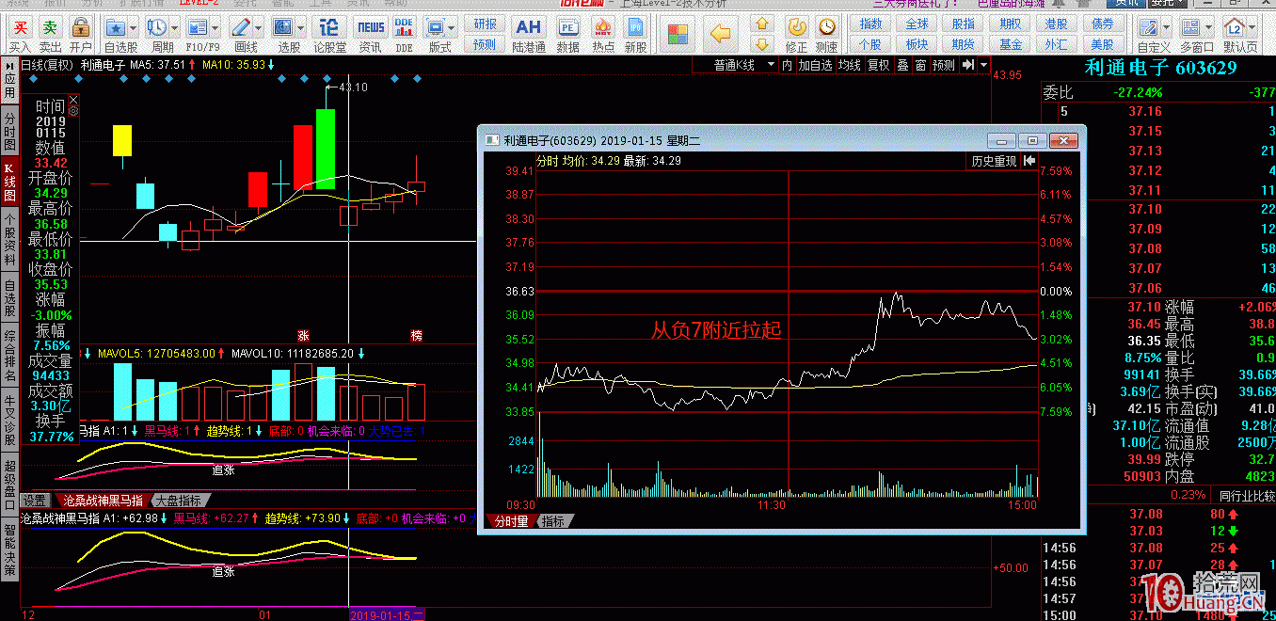Expand dropdown arrow next to 多窗口
1276x621 pixels.
1209,27
